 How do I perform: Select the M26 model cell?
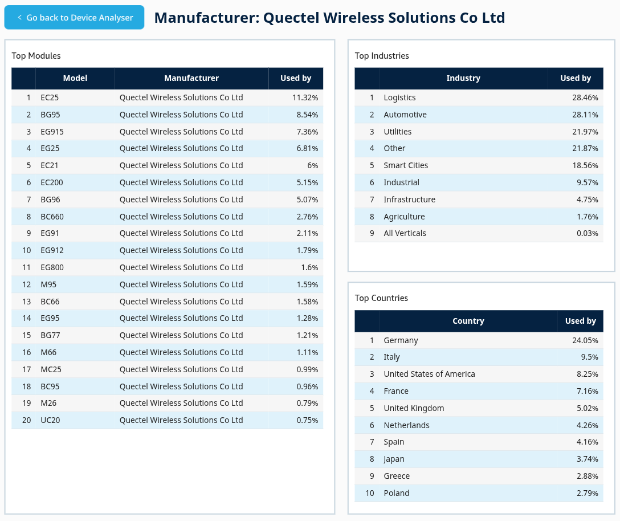75,403
